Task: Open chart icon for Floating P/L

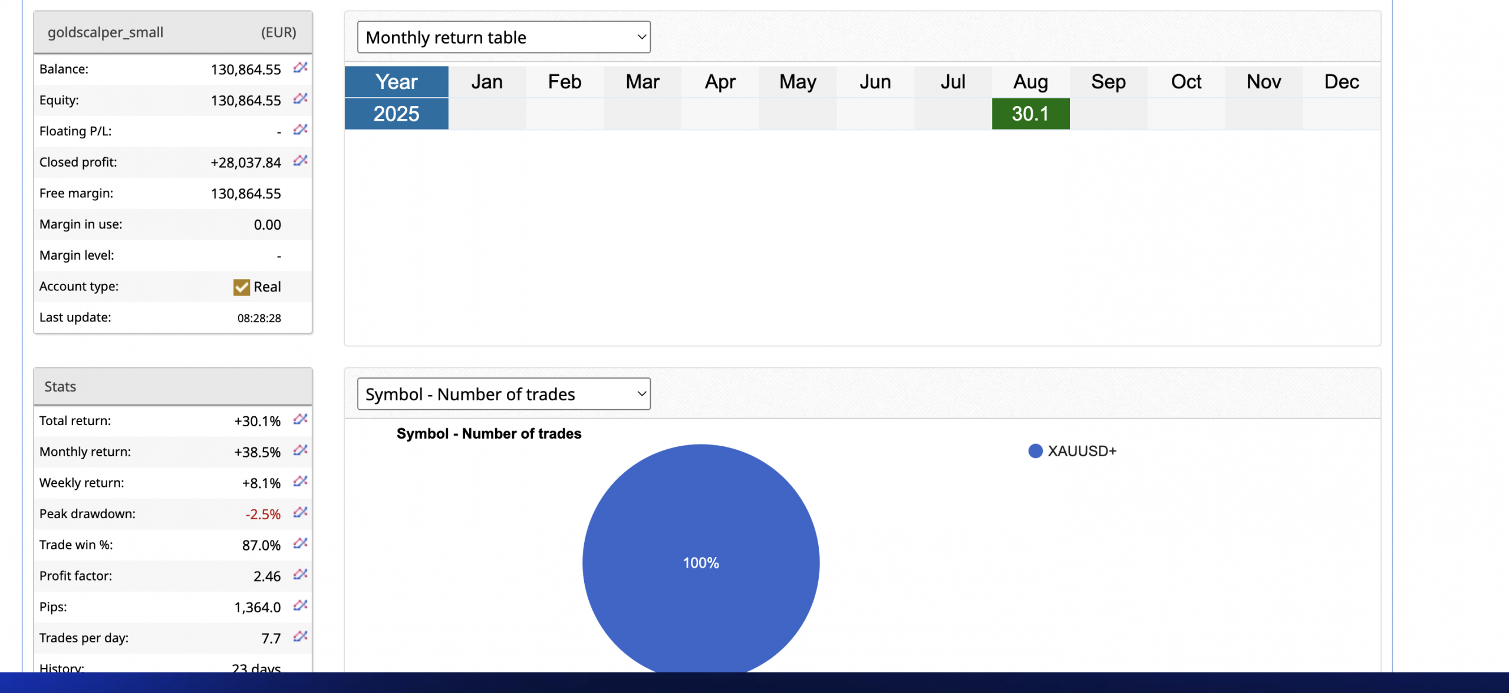Action: coord(300,130)
